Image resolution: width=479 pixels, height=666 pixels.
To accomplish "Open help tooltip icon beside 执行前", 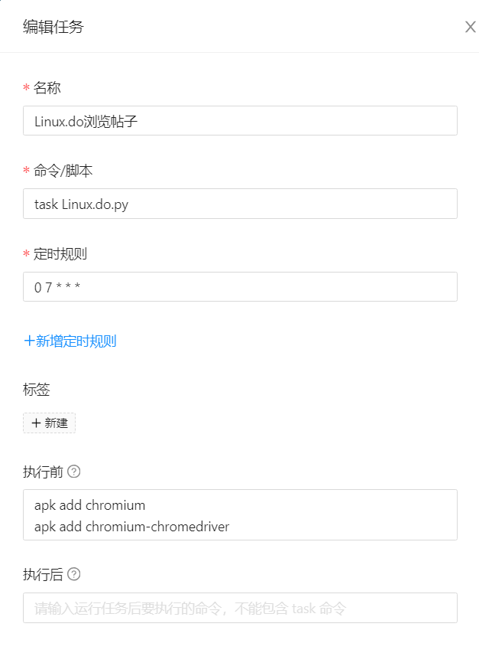I will coord(74,471).
